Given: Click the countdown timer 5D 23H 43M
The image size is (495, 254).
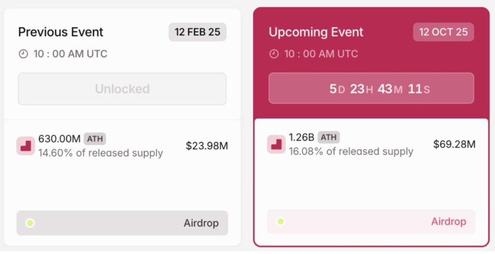Looking at the screenshot, I should tap(371, 89).
